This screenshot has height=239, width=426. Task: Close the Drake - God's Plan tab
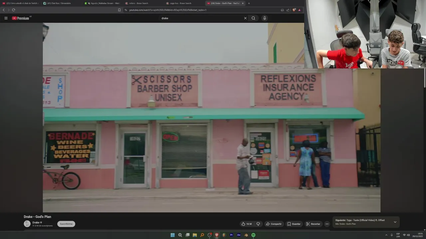click(243, 3)
